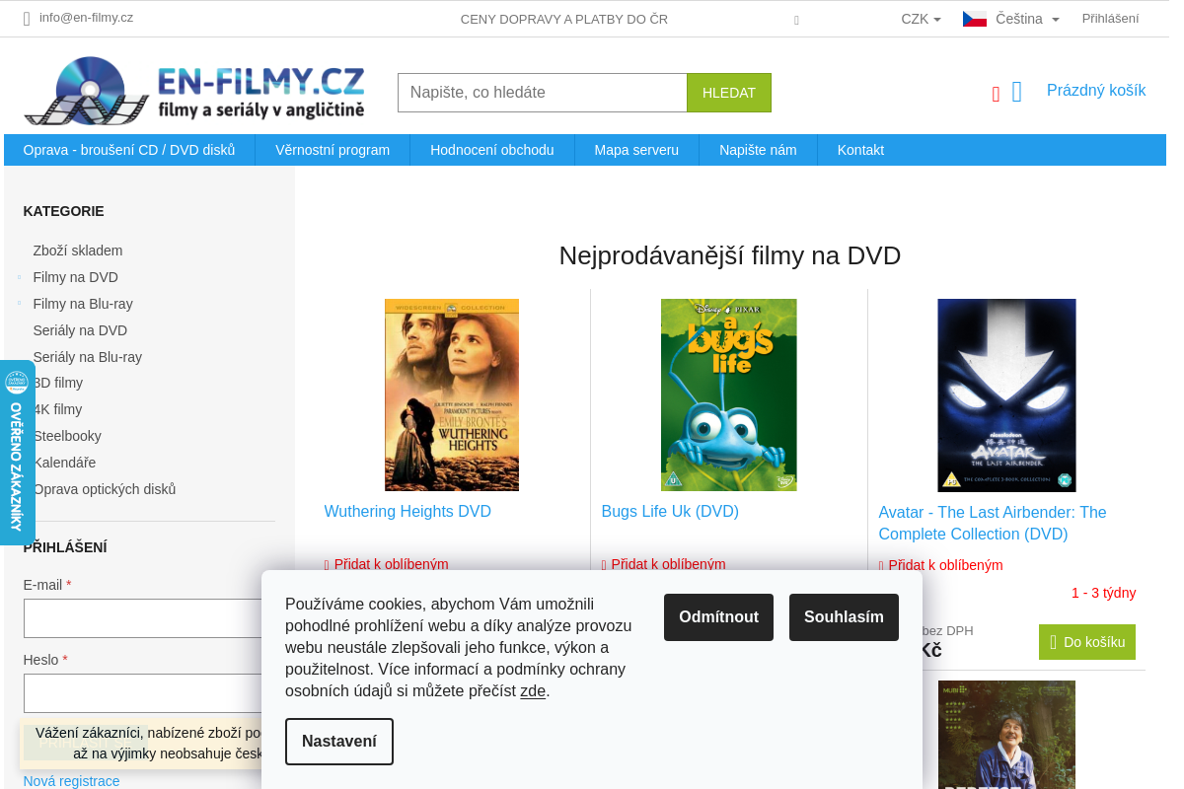1184x789 pixels.
Task: Click the info@en-filmy.cz email link
Action: (86, 18)
